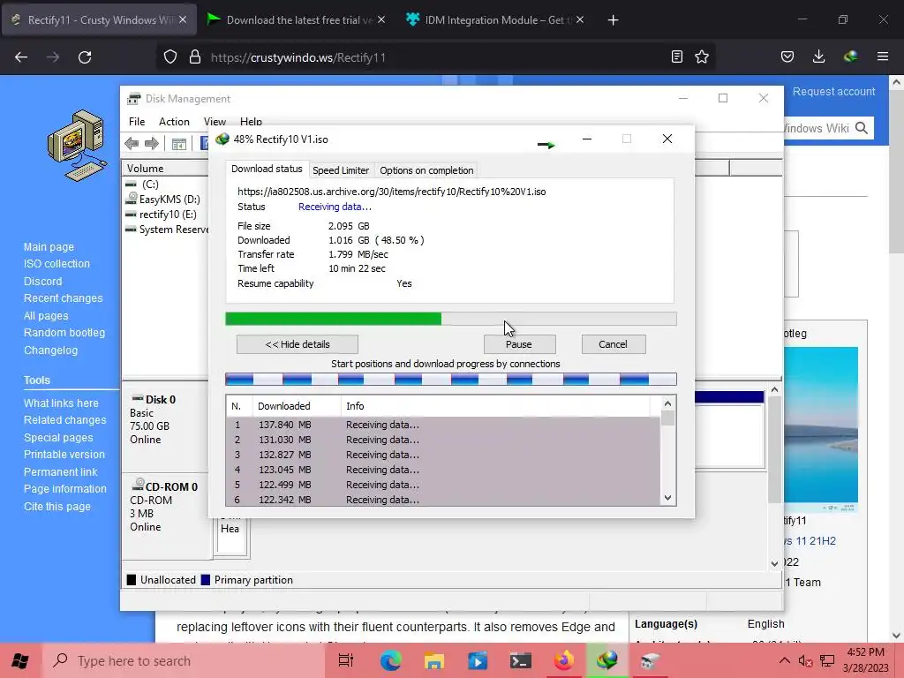The image size is (904, 678).
Task: Click scroll down arrow in Disk Management pane
Action: tap(774, 564)
